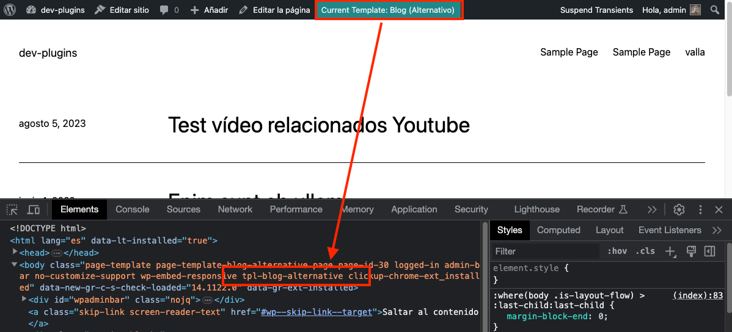Viewport: 732px width, 332px height.
Task: Switch to the Lighthouse tab
Action: click(537, 209)
